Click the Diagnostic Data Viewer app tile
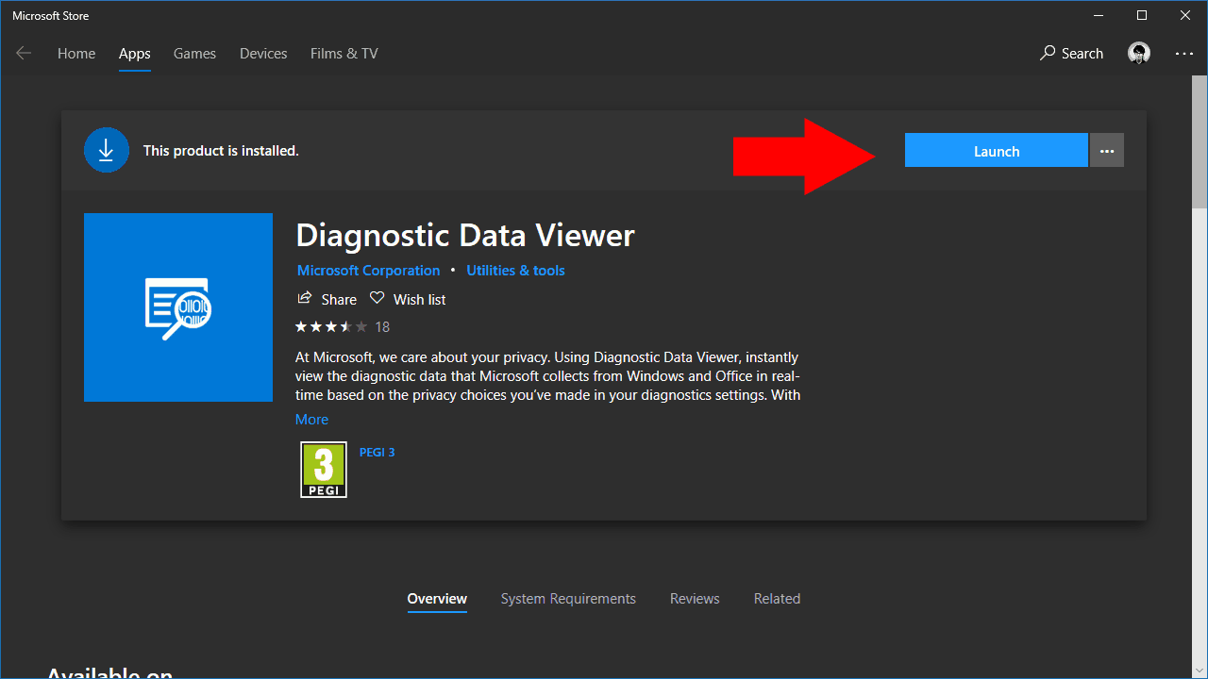Screen dimensions: 1208x679 pyautogui.click(x=178, y=307)
